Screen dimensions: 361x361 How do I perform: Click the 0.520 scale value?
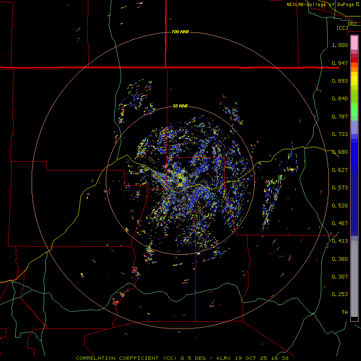click(340, 205)
